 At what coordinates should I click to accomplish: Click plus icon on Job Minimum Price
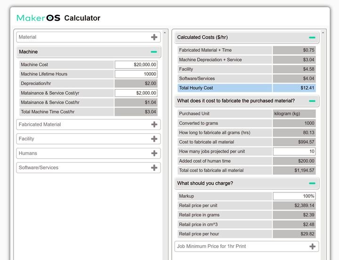tap(312, 246)
